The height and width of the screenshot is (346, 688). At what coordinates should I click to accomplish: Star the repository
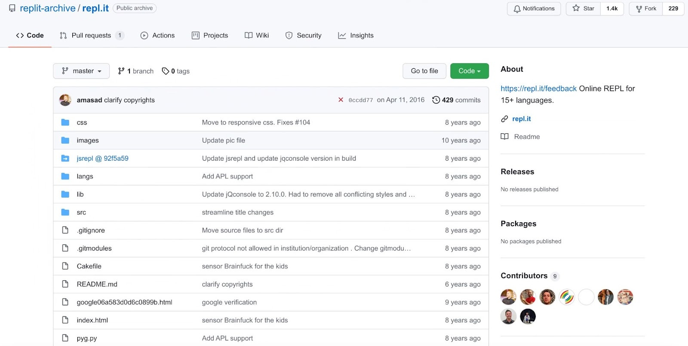(584, 9)
